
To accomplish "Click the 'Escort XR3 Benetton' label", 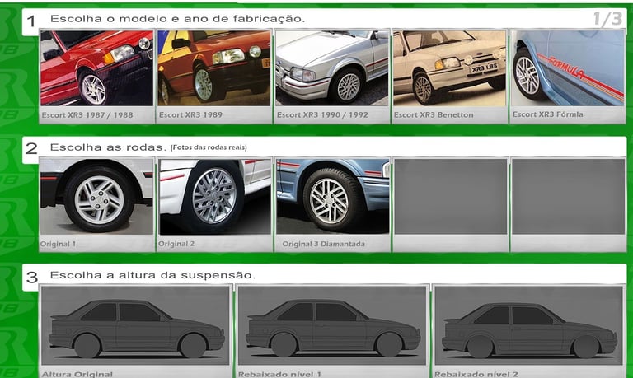I will (x=434, y=115).
